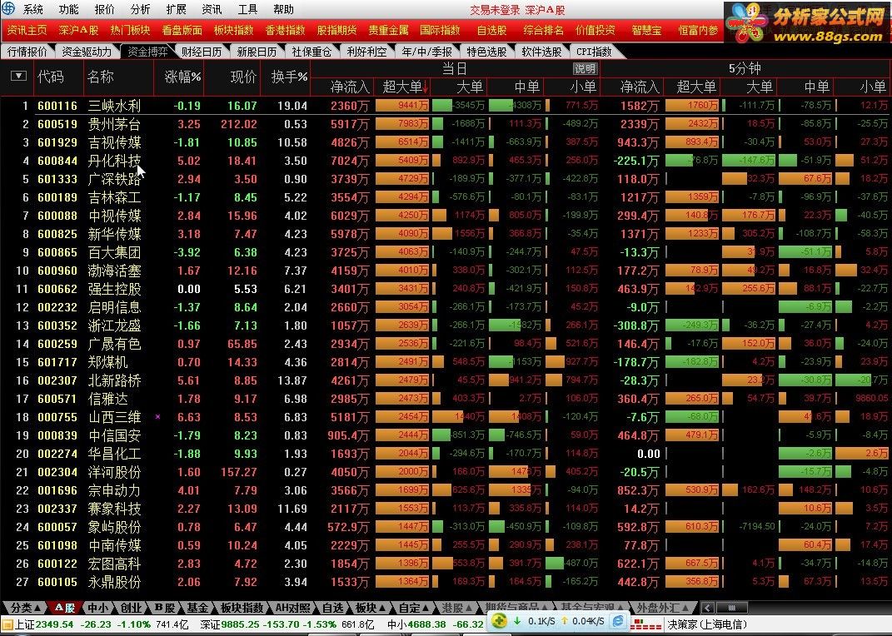Screen dimensions: 892x636
Task: Open the column selector dropdown beside 代码
Action: [x=19, y=76]
